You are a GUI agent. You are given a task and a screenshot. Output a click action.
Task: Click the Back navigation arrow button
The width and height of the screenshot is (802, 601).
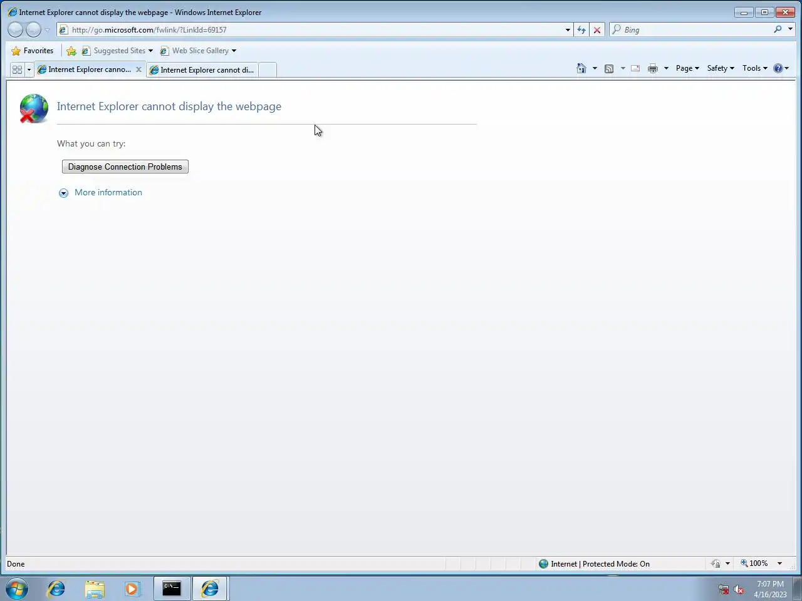pos(16,29)
